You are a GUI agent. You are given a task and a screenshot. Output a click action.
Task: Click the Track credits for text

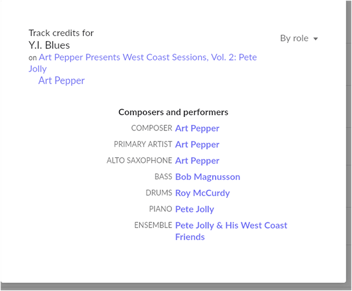61,33
